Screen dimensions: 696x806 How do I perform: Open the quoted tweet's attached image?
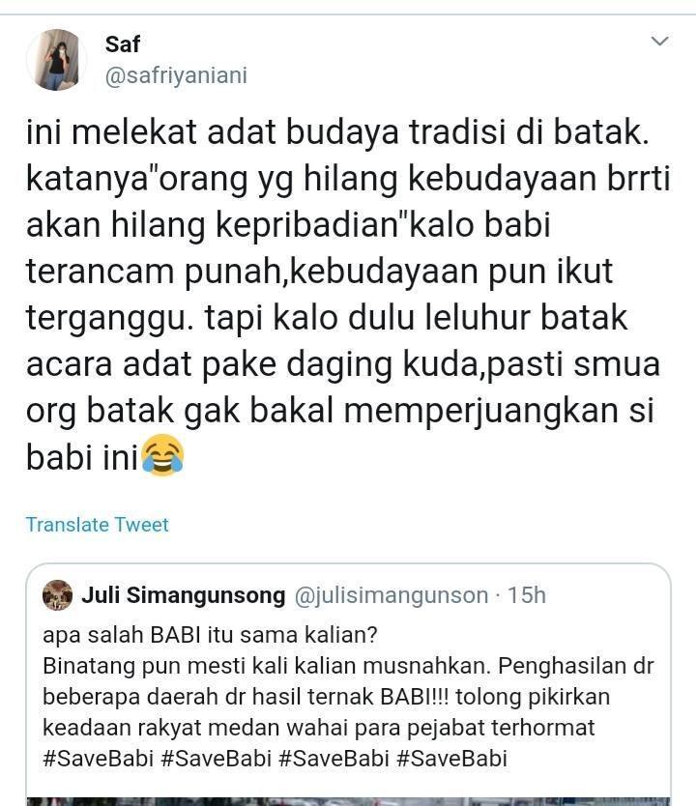point(348,801)
